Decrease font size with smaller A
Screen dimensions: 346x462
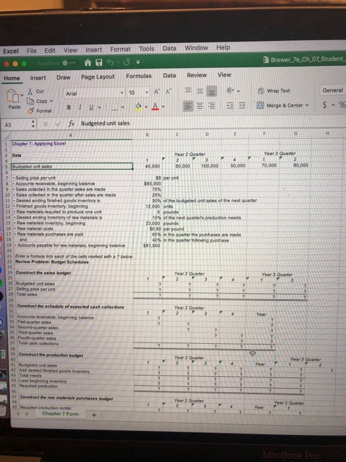168,92
